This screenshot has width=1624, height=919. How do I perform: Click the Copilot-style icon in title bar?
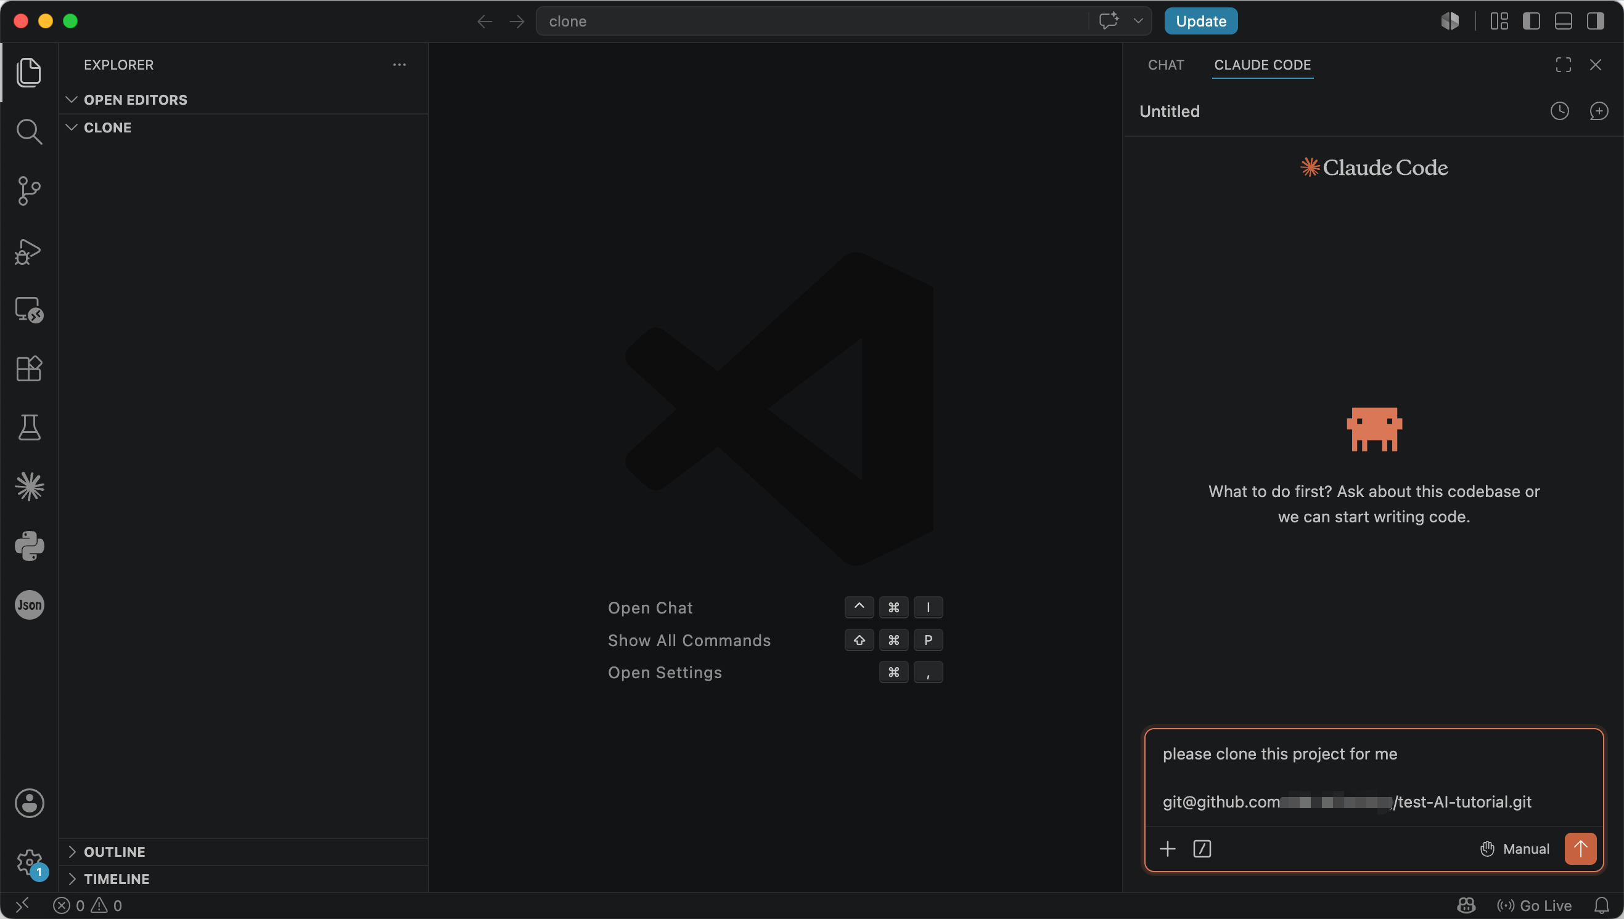click(1450, 22)
